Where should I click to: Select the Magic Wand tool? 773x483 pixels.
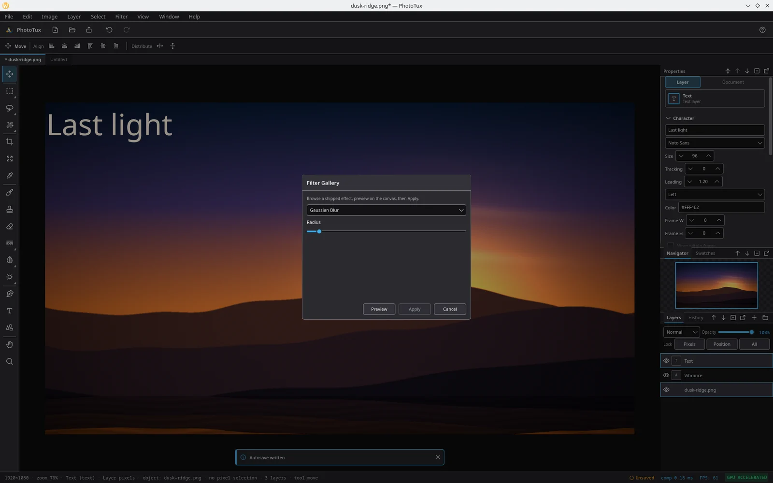[x=10, y=125]
